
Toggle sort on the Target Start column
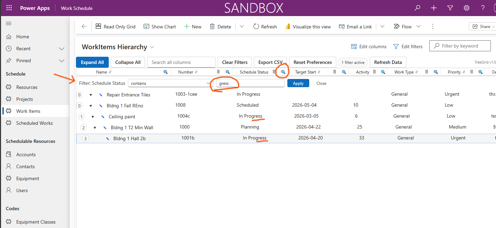coord(319,72)
